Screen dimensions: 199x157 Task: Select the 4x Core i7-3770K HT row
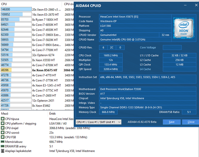pos(37,80)
